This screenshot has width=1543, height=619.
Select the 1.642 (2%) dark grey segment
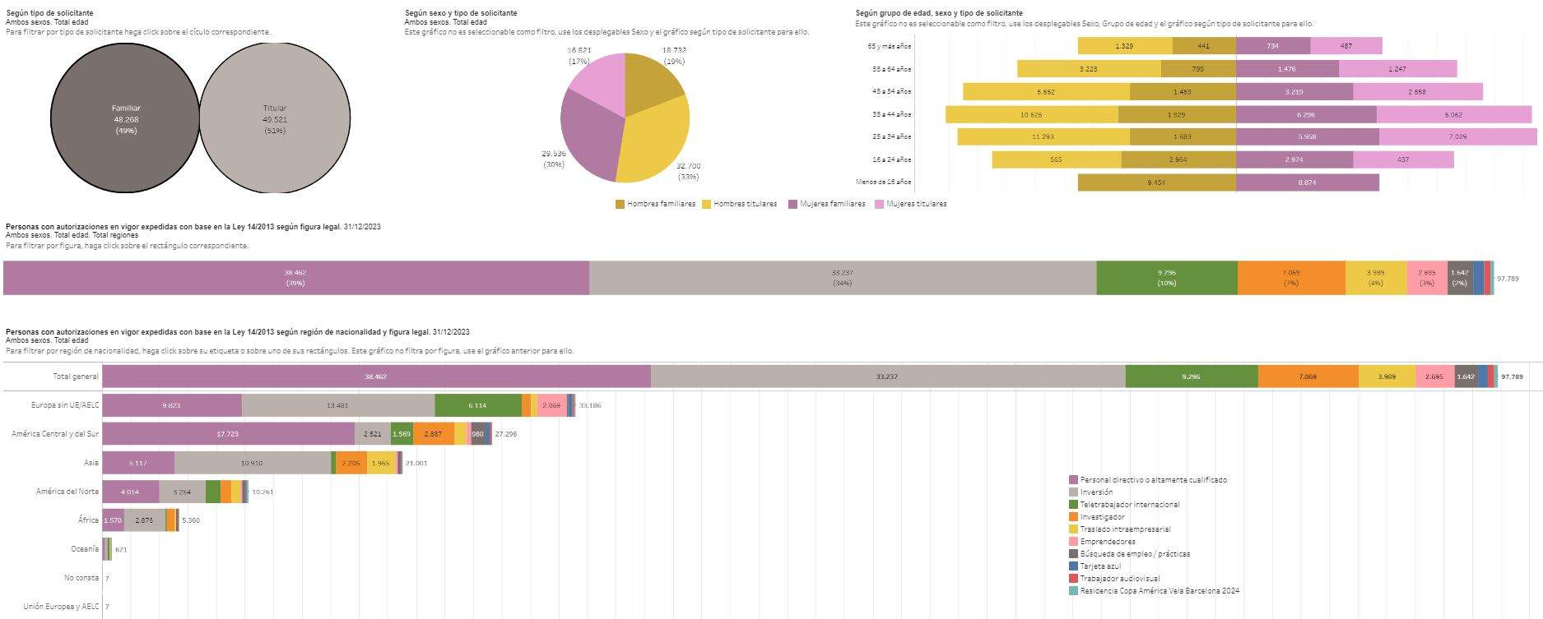point(1460,278)
